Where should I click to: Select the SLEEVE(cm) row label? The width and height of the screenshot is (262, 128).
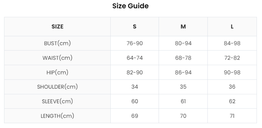tap(57, 102)
